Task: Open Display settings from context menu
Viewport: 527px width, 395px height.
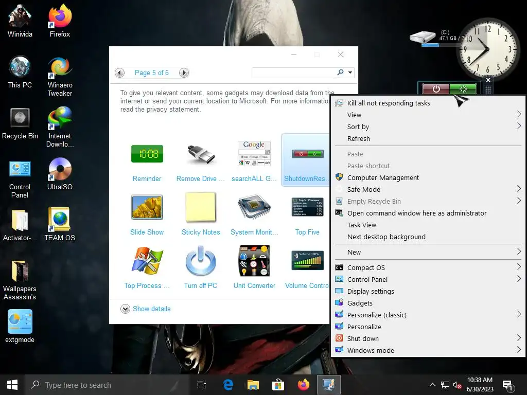Action: 428,291
